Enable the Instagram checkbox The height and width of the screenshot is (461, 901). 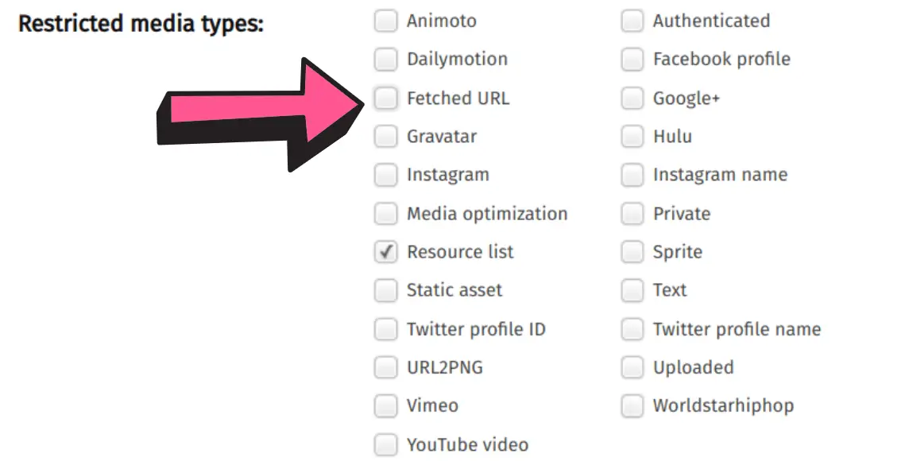(386, 175)
